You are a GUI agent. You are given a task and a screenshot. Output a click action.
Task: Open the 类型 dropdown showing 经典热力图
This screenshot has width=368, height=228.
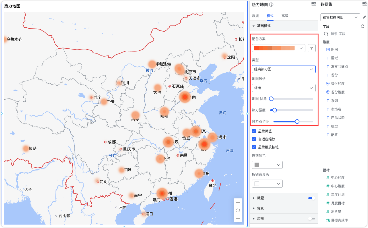tap(283, 69)
